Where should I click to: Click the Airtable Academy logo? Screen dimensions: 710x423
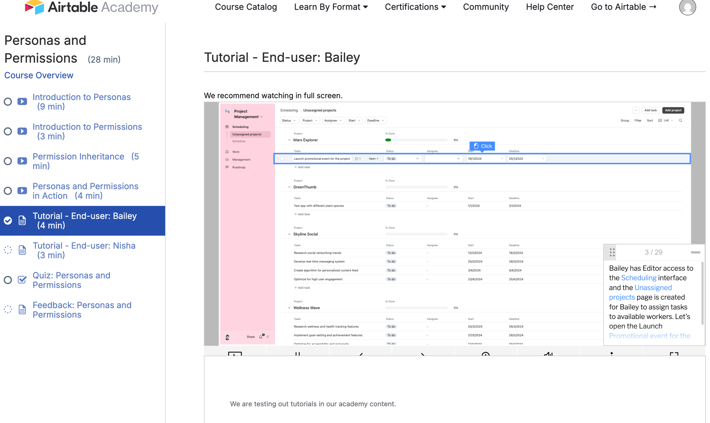point(91,7)
